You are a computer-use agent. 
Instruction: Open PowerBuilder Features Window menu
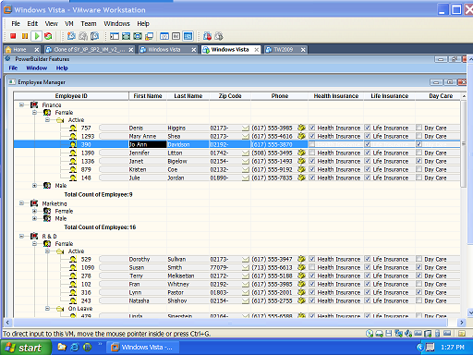[37, 68]
